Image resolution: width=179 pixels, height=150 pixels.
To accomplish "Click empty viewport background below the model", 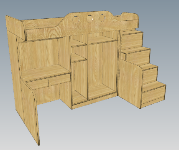I will click(97, 132).
